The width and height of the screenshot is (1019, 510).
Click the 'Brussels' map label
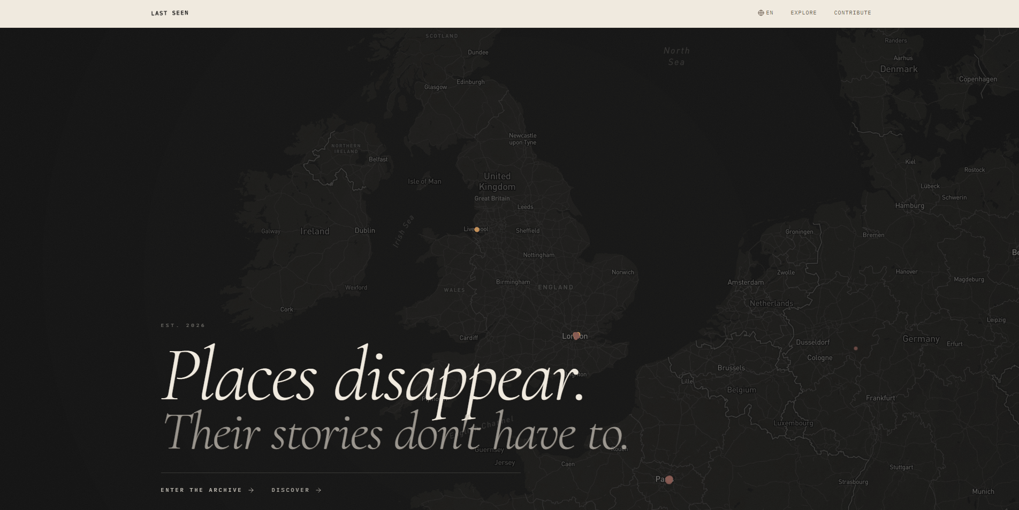click(x=731, y=368)
